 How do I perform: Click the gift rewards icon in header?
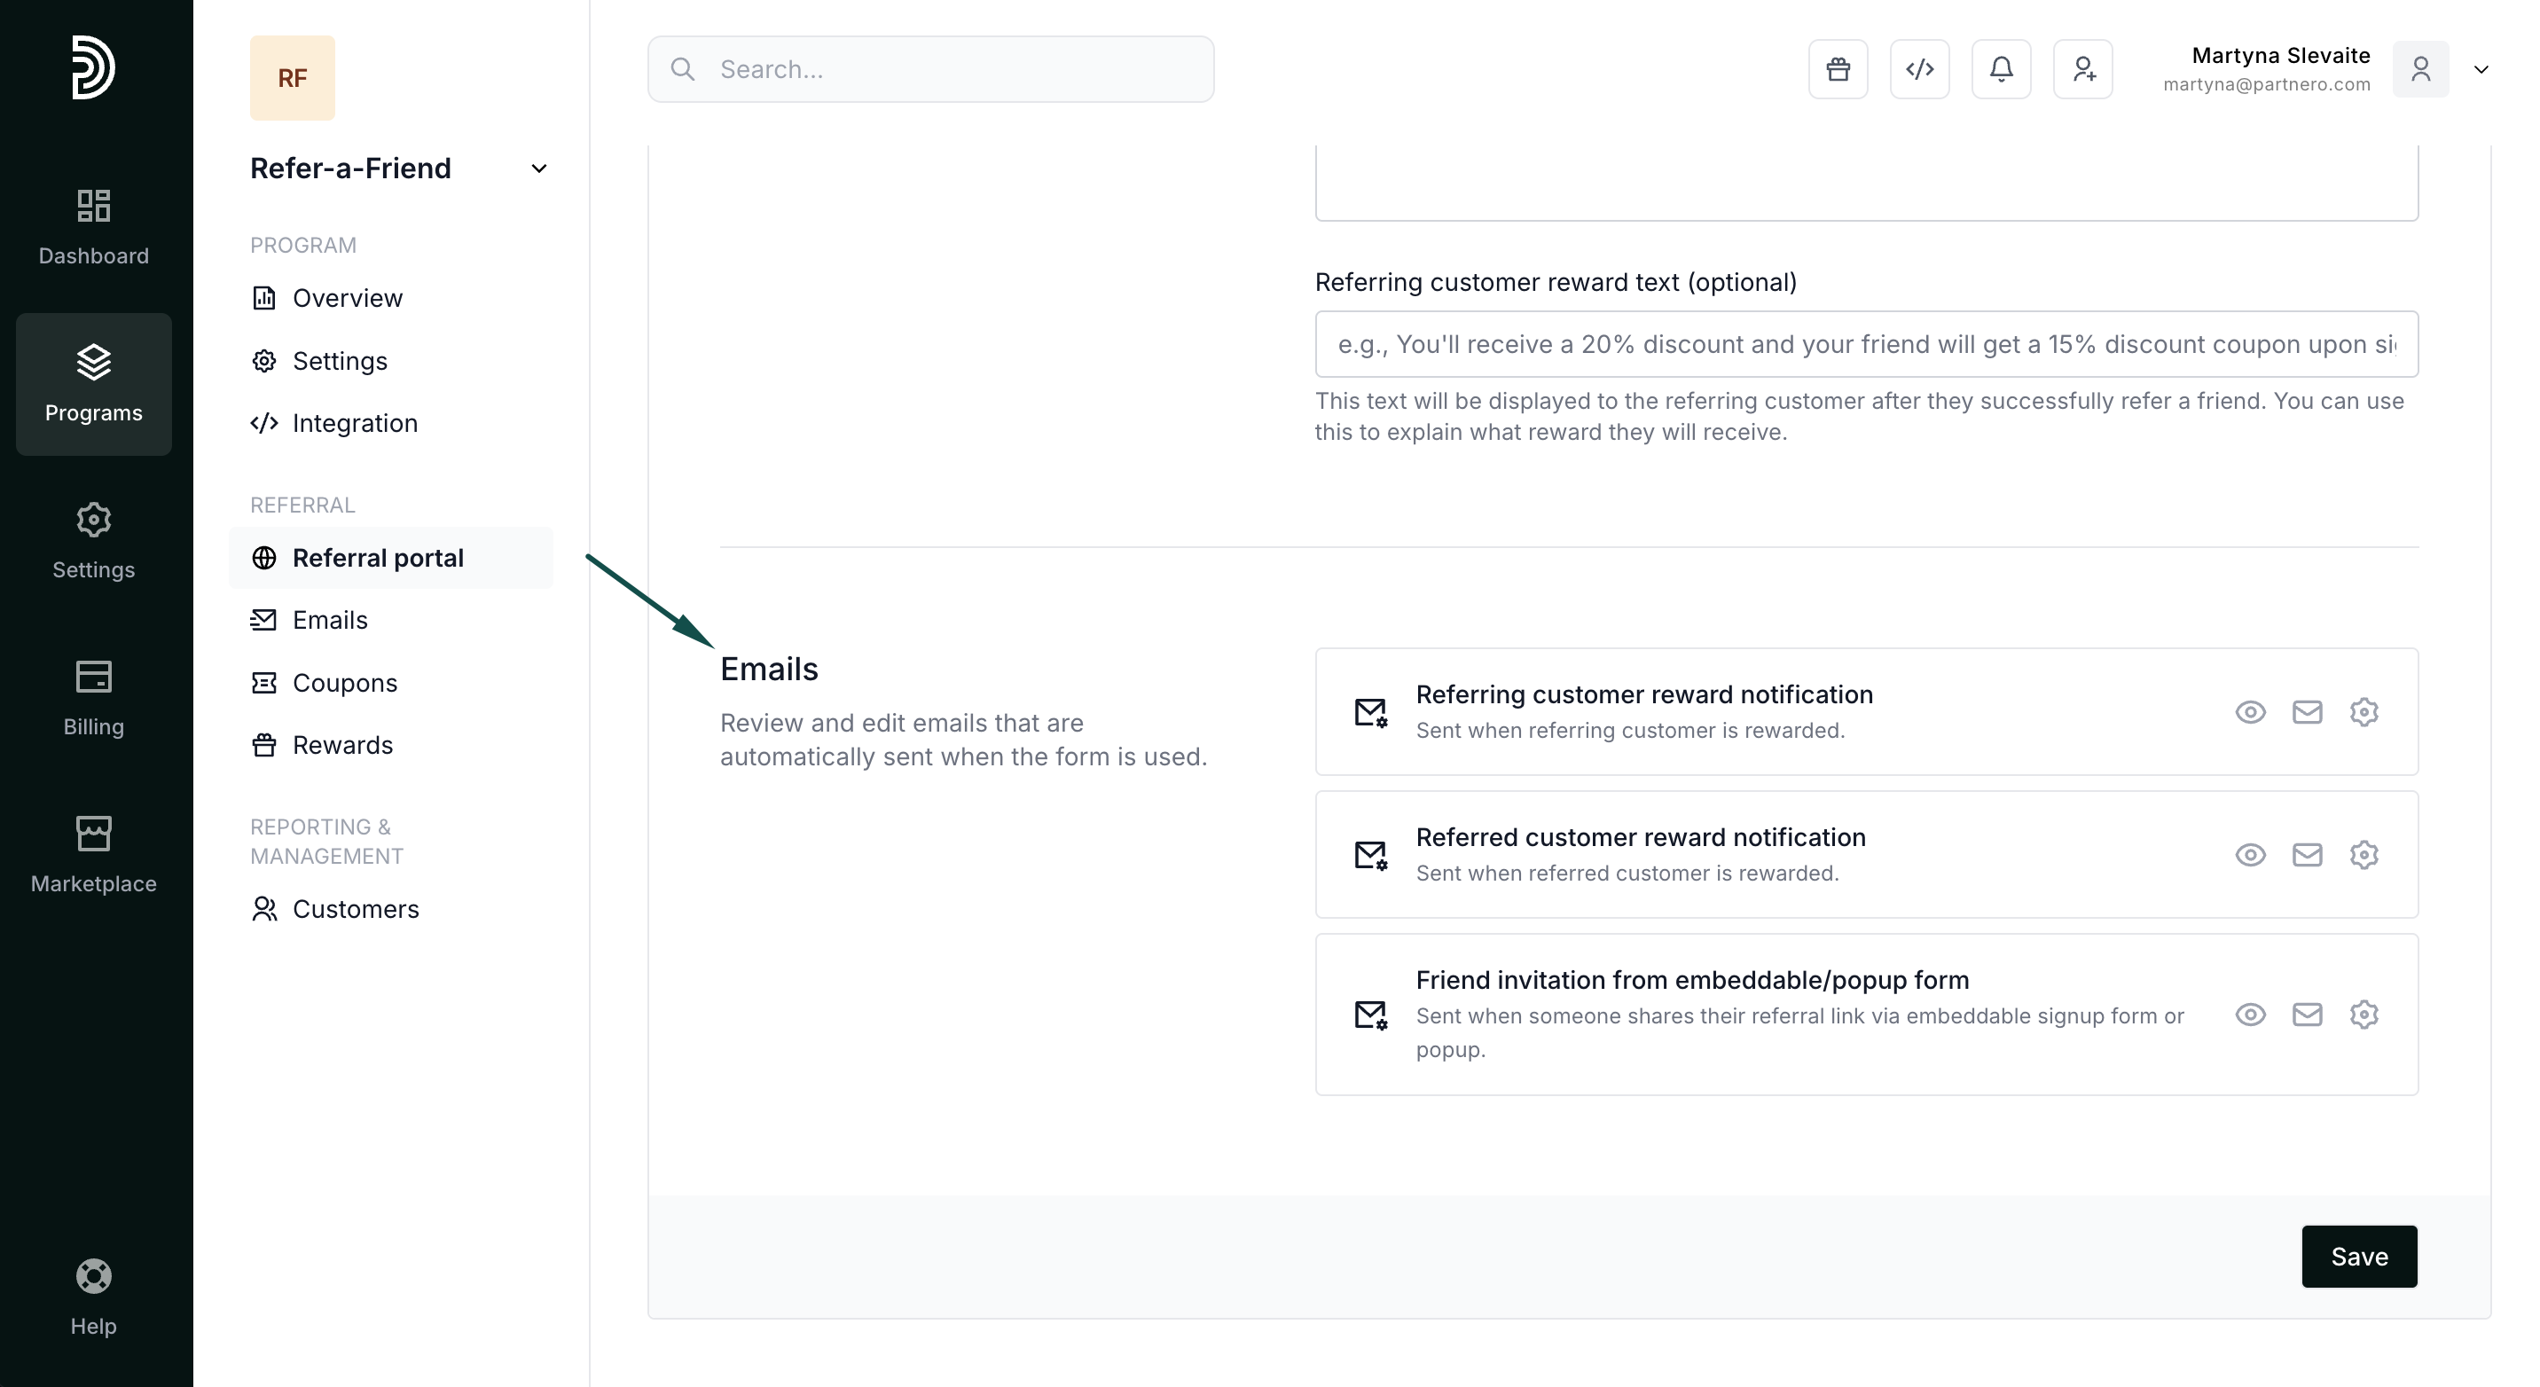click(x=1838, y=69)
